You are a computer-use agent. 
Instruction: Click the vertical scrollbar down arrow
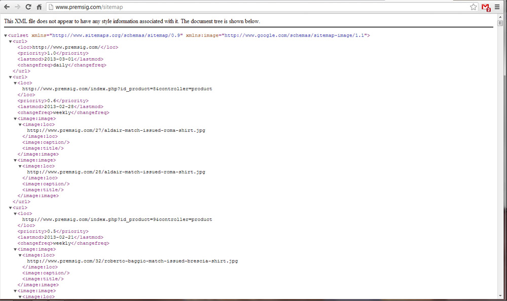pos(500,295)
